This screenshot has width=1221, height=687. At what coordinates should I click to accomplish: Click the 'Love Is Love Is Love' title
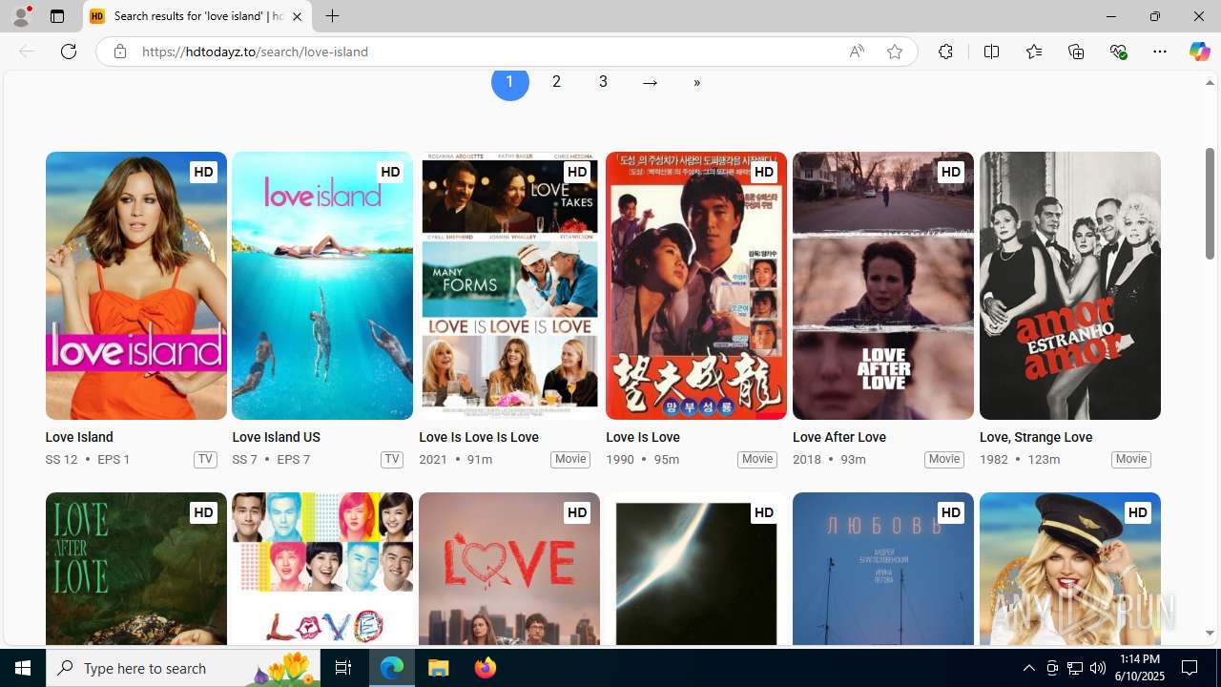pyautogui.click(x=479, y=437)
